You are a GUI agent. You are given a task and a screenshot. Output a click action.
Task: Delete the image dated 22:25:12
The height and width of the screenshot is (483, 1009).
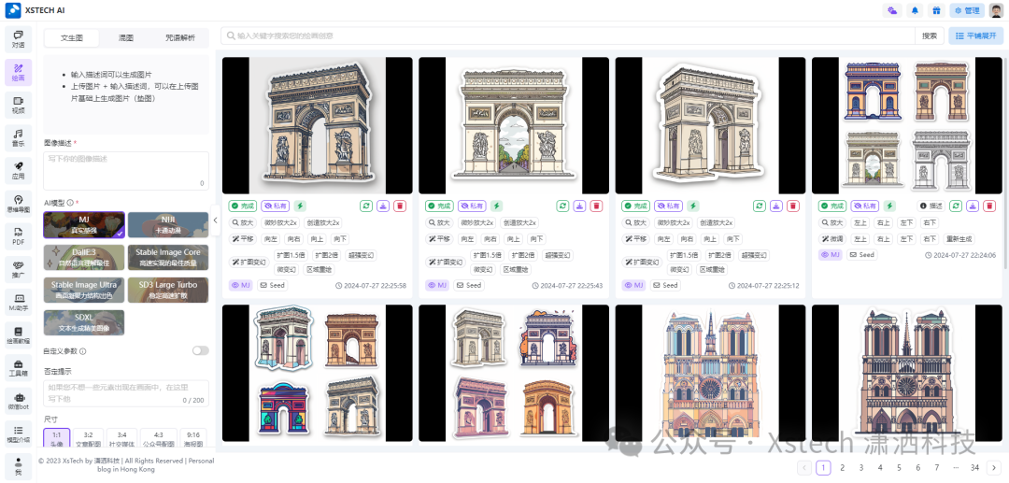793,206
